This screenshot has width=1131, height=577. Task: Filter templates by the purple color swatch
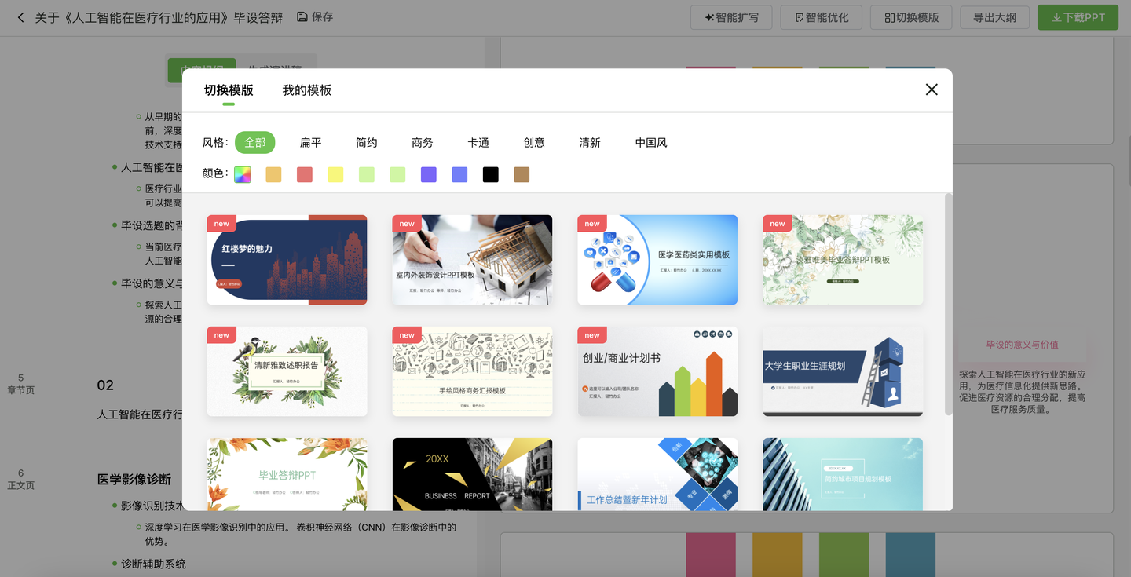click(x=428, y=174)
